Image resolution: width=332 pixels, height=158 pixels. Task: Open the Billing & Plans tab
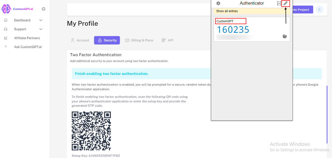139,40
